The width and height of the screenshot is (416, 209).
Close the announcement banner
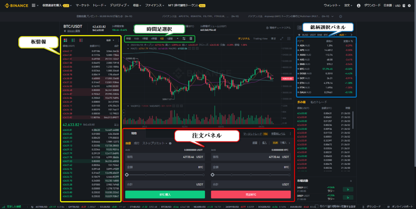341,16
